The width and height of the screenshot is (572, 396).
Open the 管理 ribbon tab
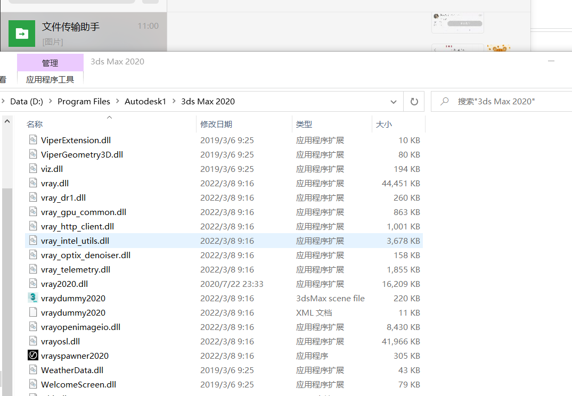click(51, 63)
